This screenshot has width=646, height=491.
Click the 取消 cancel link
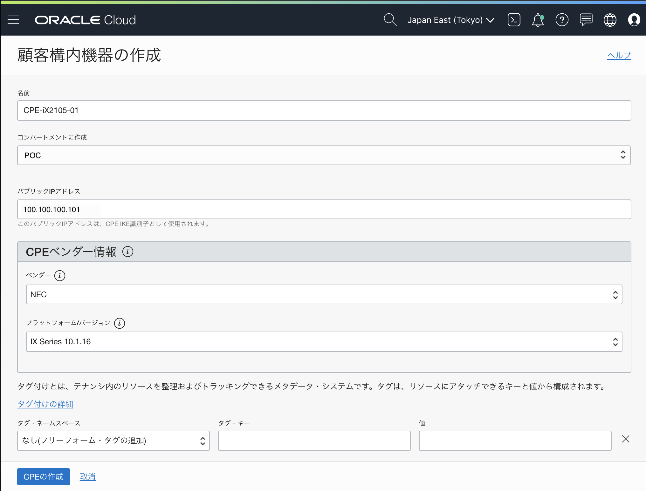pyautogui.click(x=87, y=477)
